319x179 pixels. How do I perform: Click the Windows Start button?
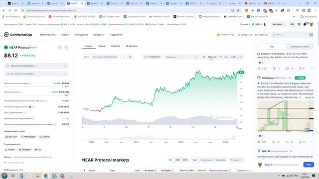pos(4,176)
